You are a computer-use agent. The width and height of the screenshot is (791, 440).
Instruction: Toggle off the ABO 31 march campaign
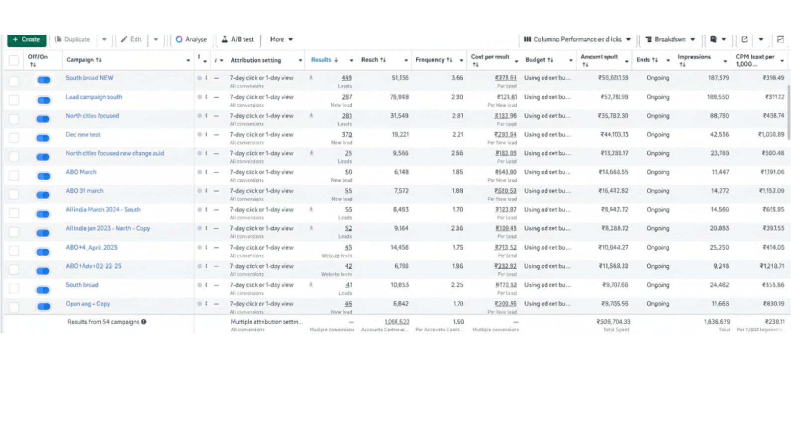[43, 195]
